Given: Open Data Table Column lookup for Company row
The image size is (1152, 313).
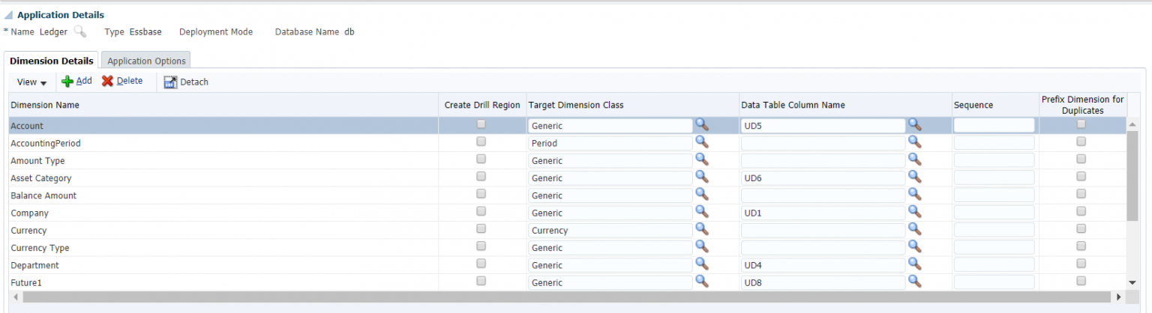Looking at the screenshot, I should 914,212.
